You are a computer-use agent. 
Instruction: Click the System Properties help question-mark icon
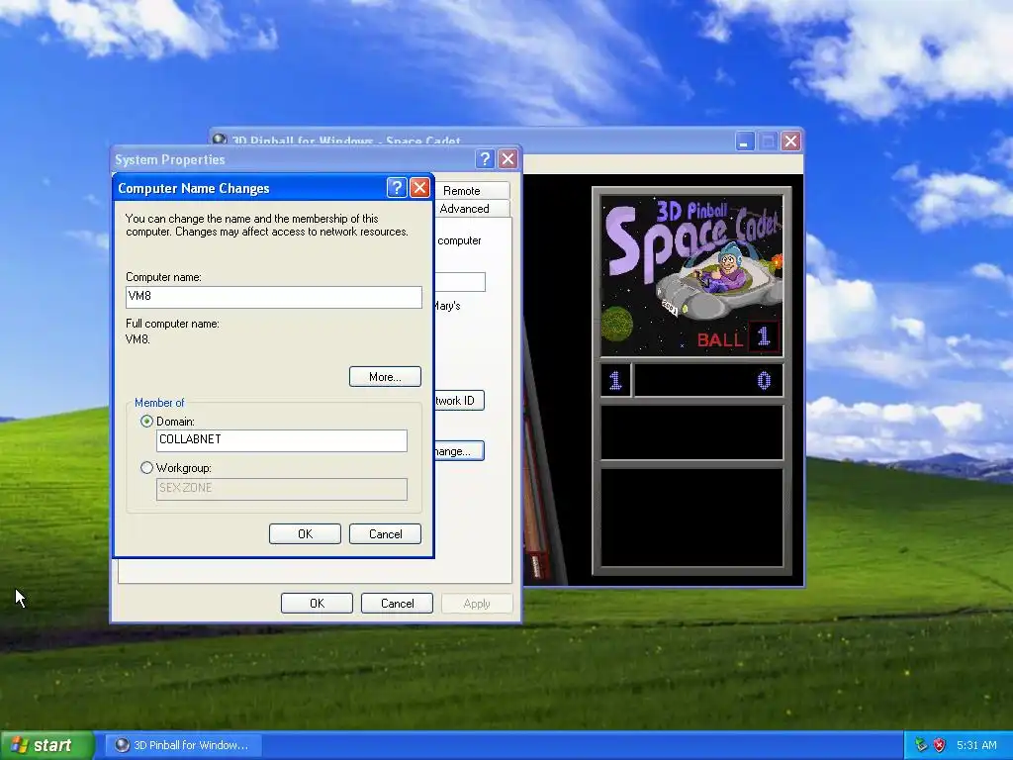[485, 159]
